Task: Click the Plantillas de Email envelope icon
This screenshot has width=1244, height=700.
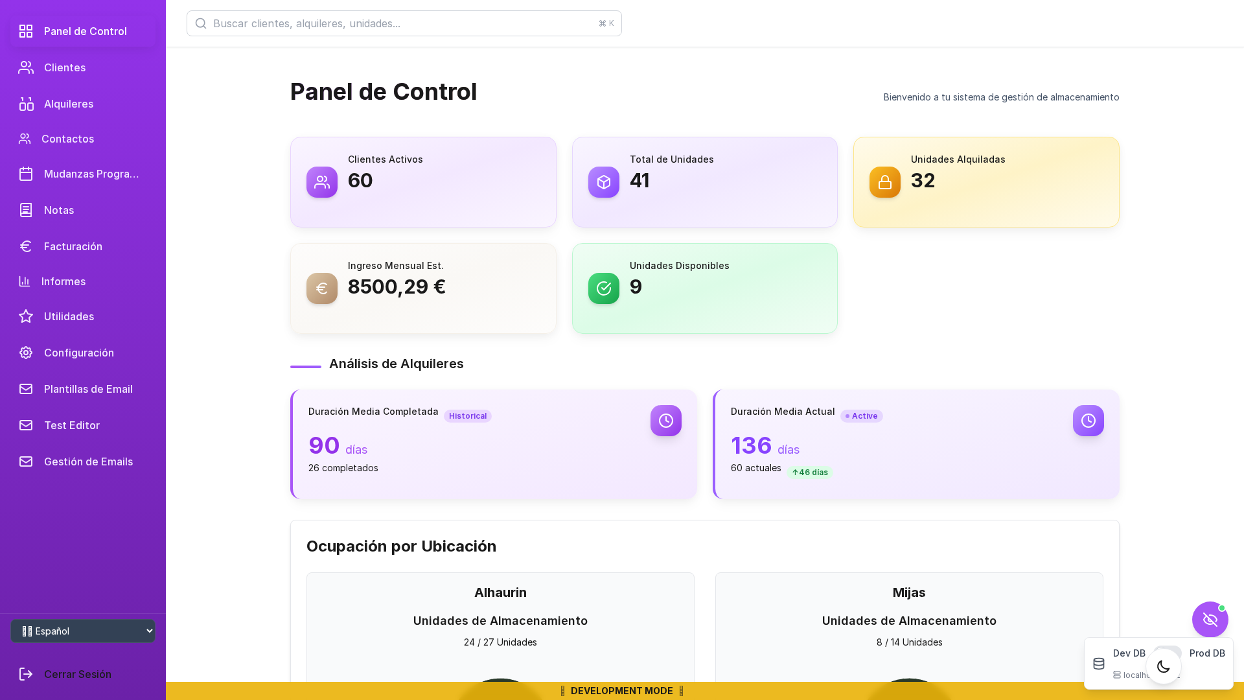Action: point(26,389)
